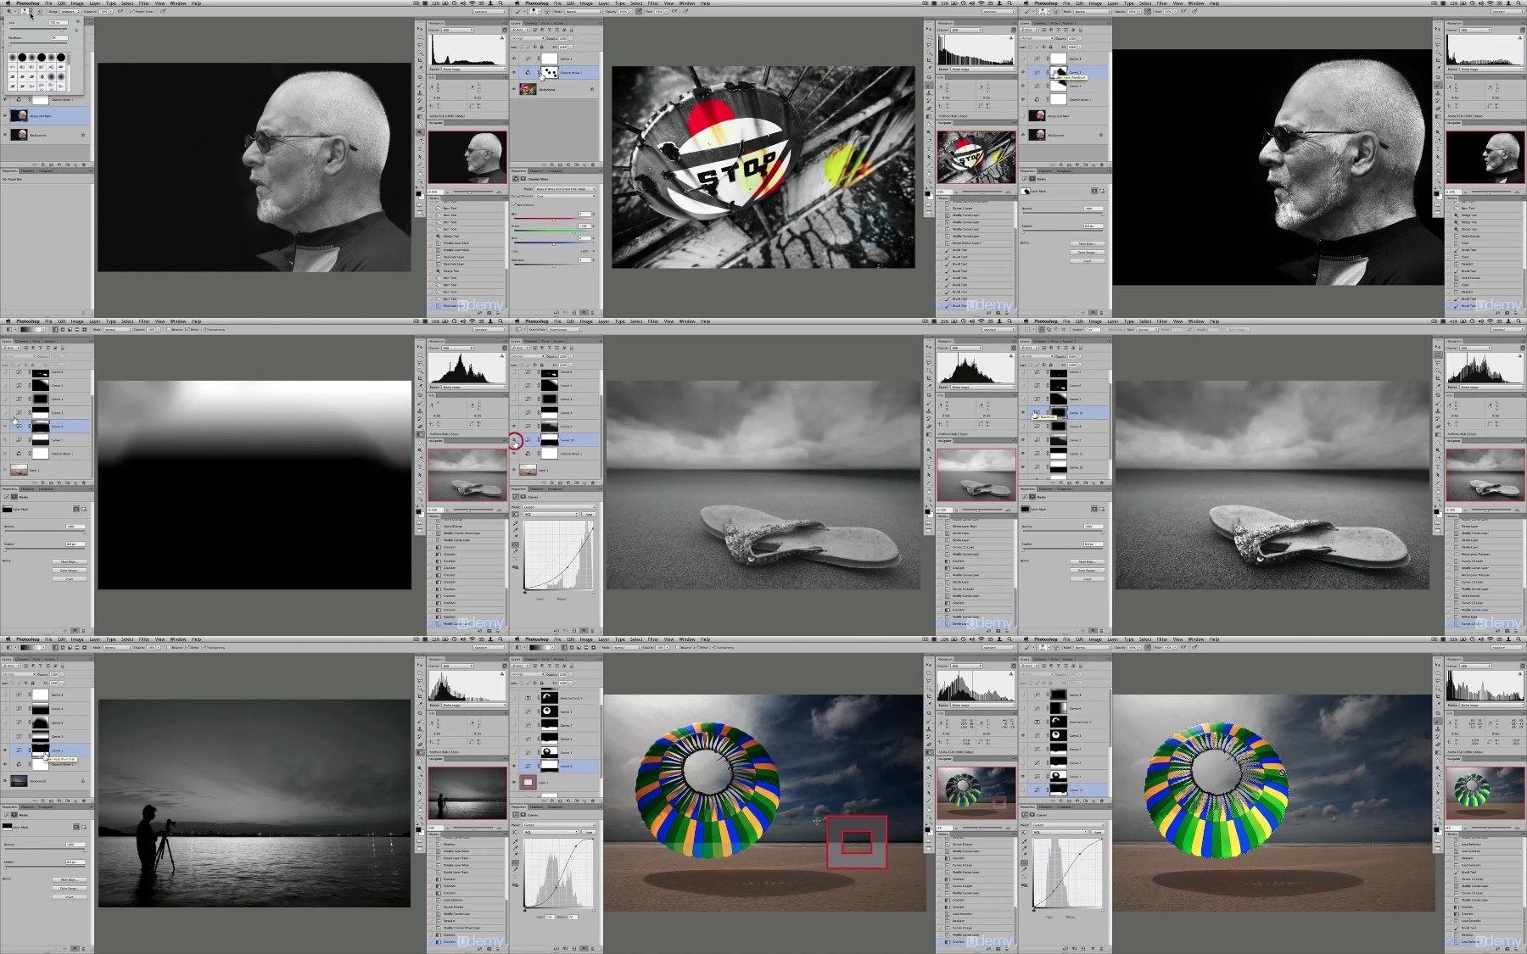Click Navigator zoom slider in sandal Curves-graph window

tap(982, 510)
